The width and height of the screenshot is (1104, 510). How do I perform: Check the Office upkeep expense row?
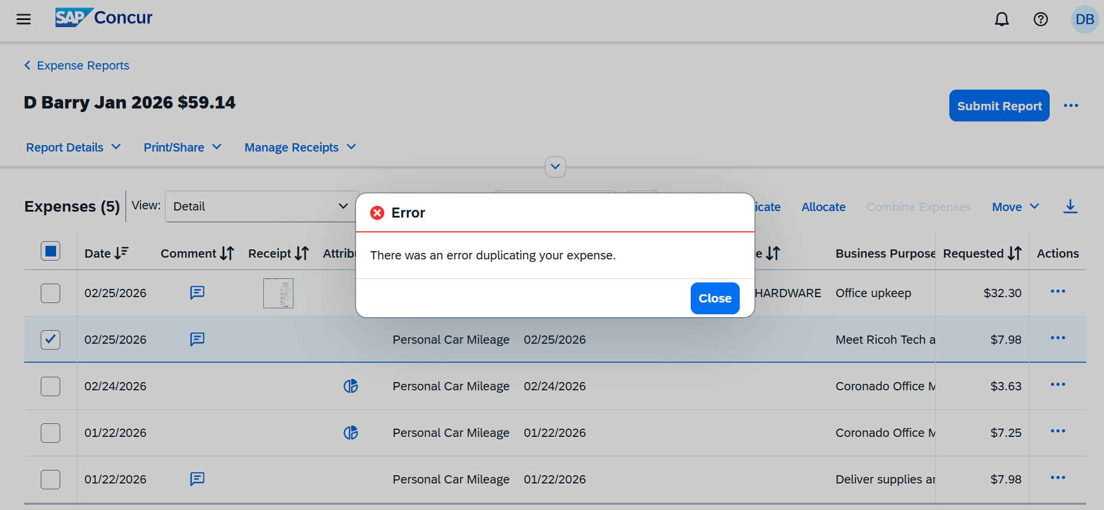click(51, 293)
